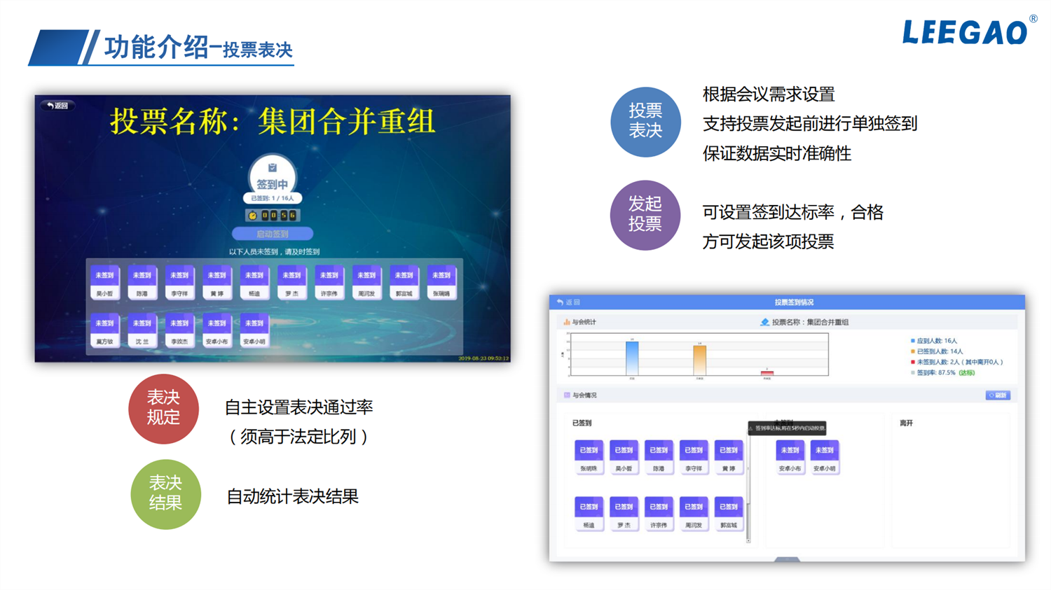Click the red bar in the attendance chart

coord(767,373)
